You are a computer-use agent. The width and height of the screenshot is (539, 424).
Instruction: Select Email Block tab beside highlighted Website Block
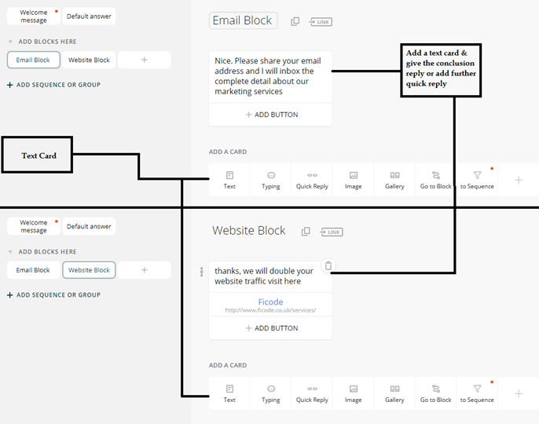pos(33,270)
